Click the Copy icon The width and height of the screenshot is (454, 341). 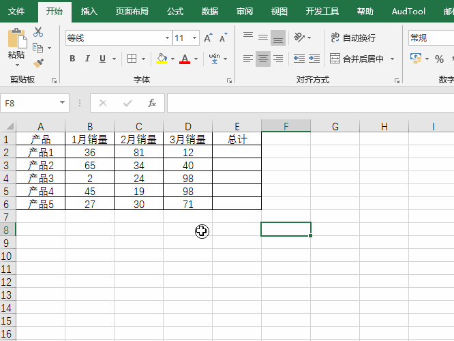pyautogui.click(x=37, y=48)
